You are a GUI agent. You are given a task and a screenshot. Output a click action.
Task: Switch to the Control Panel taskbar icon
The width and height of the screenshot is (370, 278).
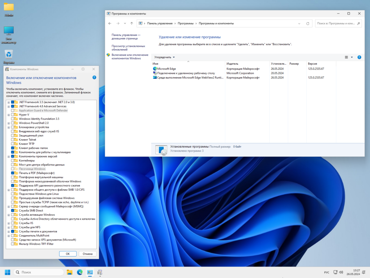click(x=90, y=272)
